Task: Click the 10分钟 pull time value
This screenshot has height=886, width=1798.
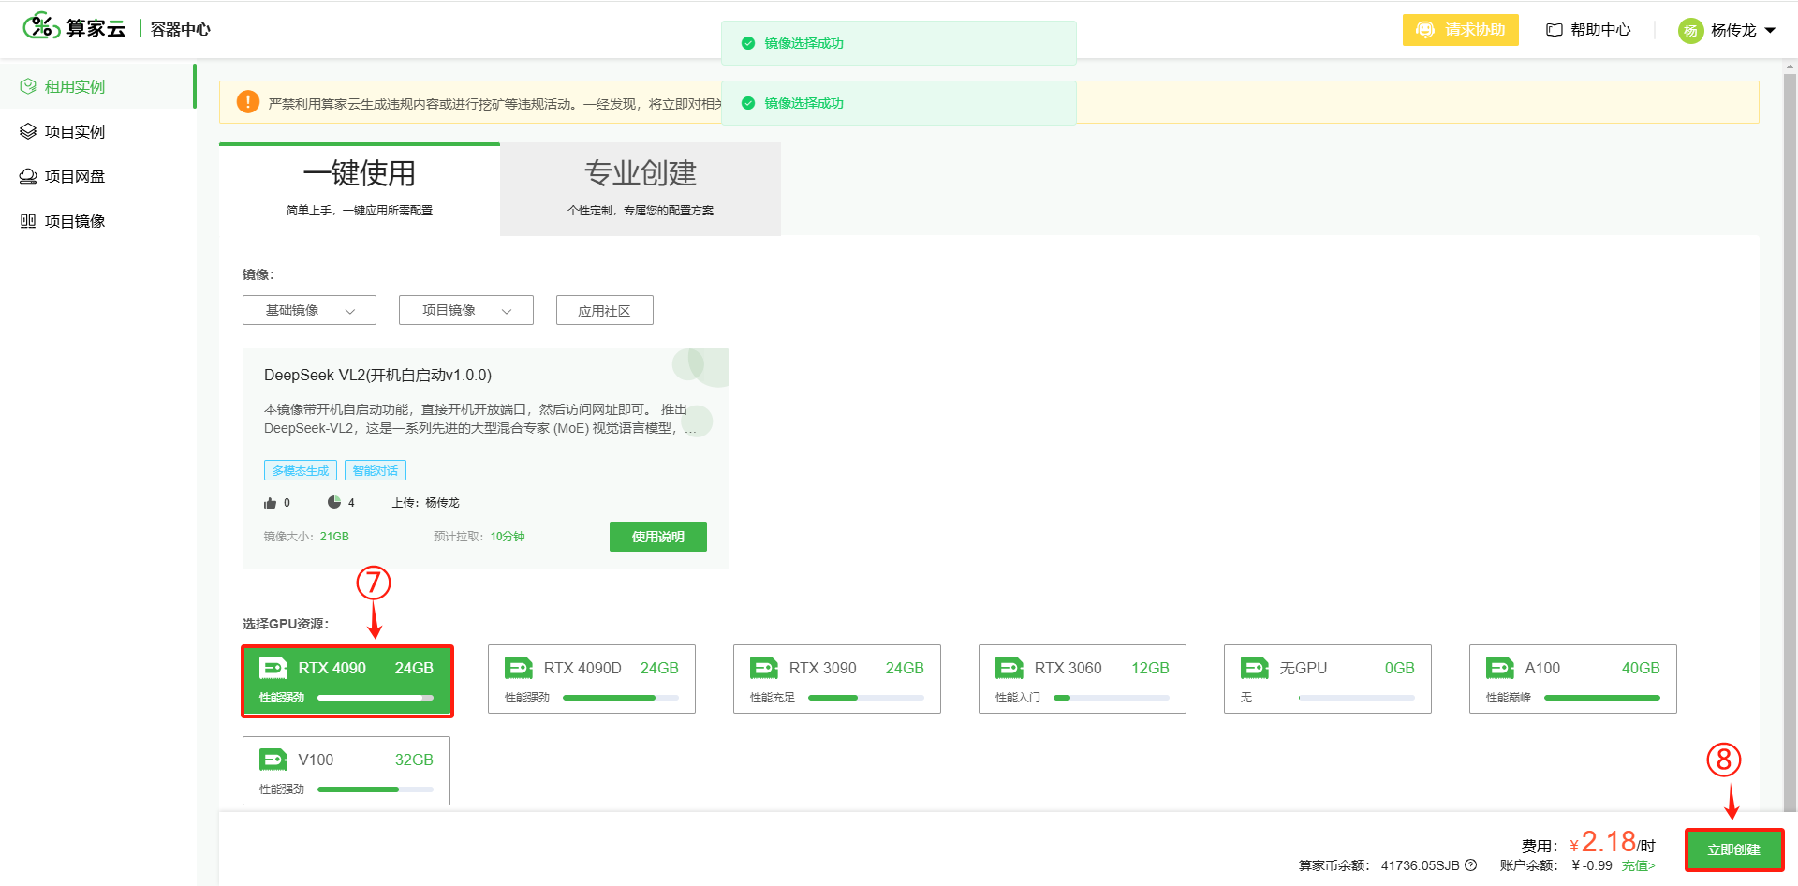Action: point(508,537)
